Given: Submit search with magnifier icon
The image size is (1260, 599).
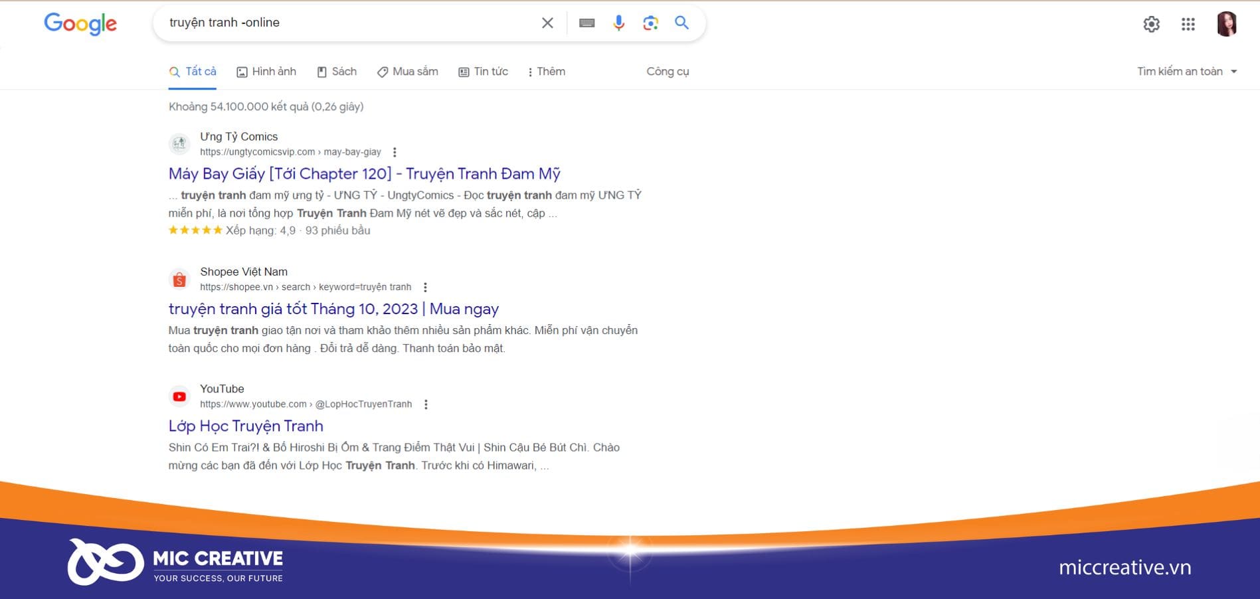Looking at the screenshot, I should (681, 23).
